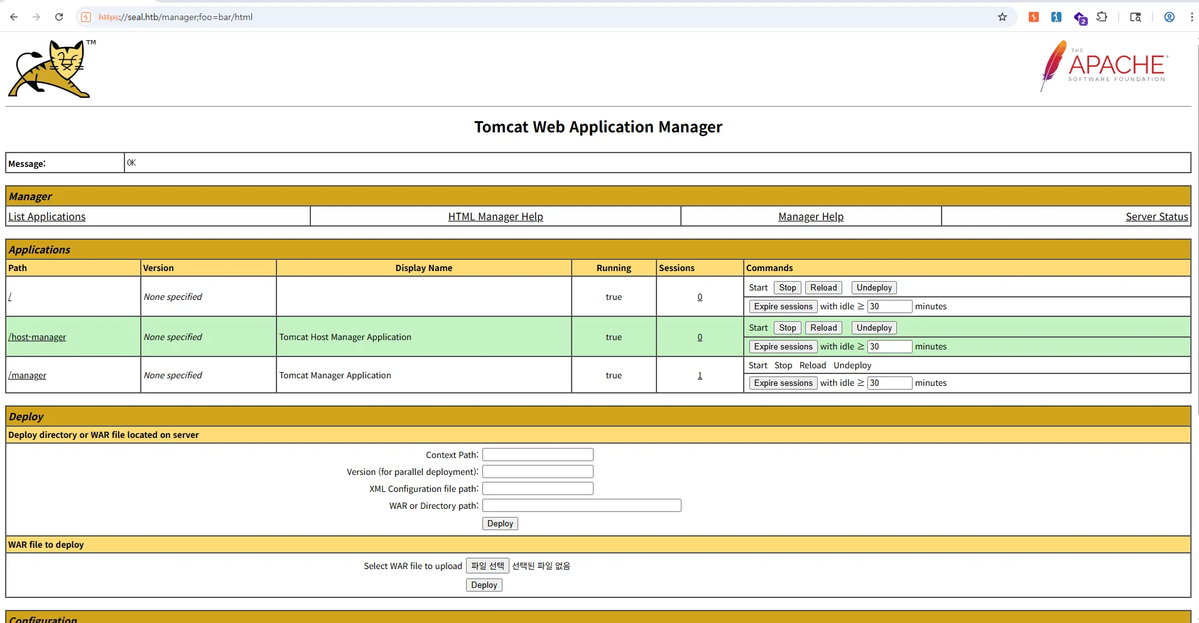Bookmark this page with the star icon
1199x623 pixels.
coord(1002,17)
